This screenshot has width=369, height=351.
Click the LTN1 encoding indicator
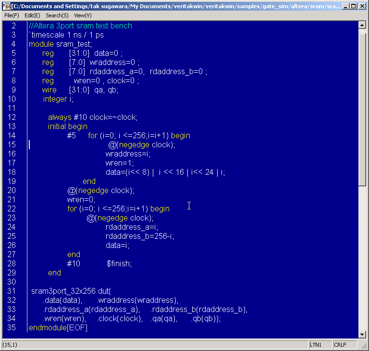(x=316, y=345)
